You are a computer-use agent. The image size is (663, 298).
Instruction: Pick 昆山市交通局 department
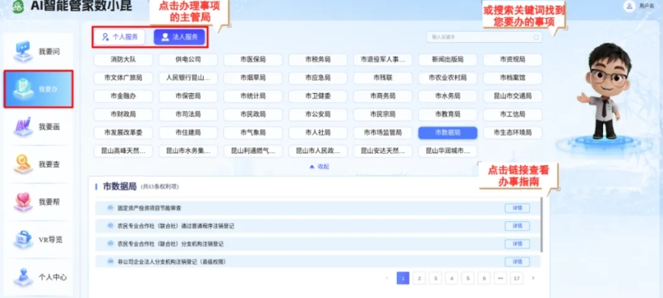tap(513, 96)
